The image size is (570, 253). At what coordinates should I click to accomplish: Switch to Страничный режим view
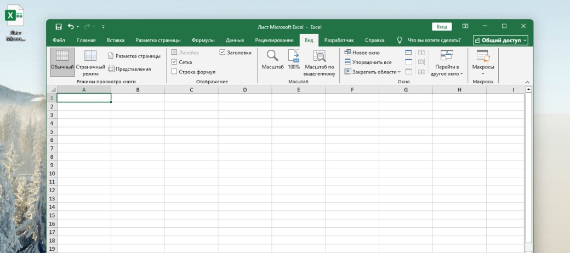pos(90,56)
